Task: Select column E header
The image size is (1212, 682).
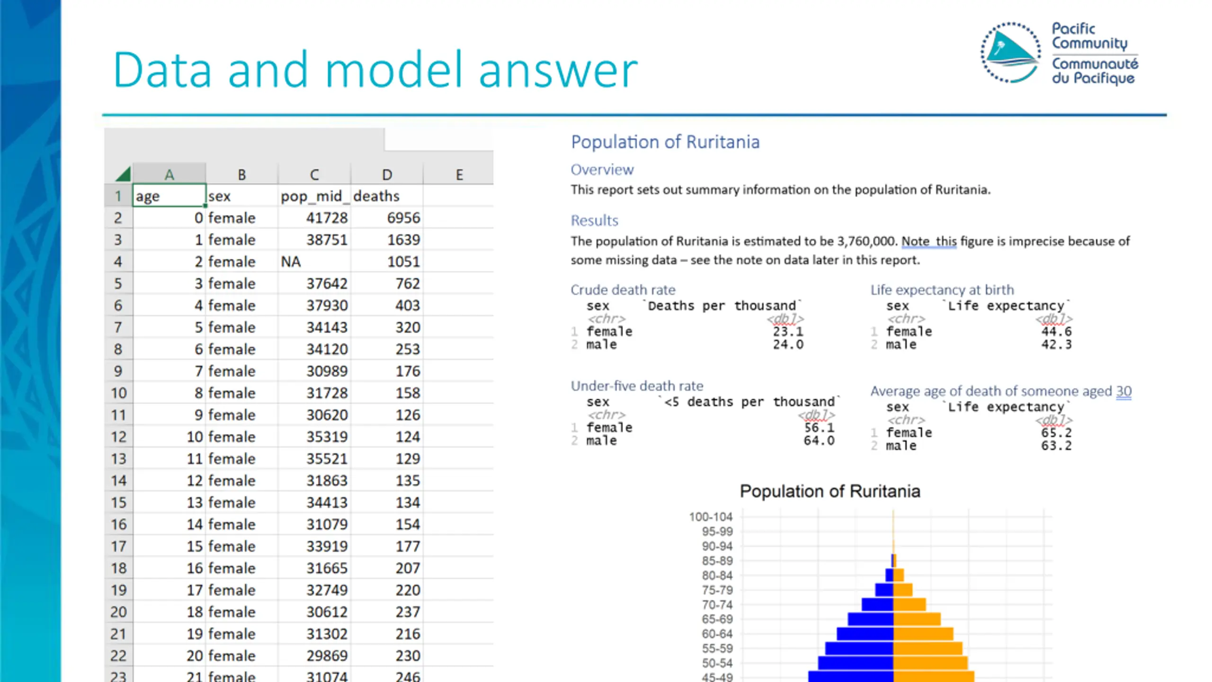Action: tap(459, 174)
